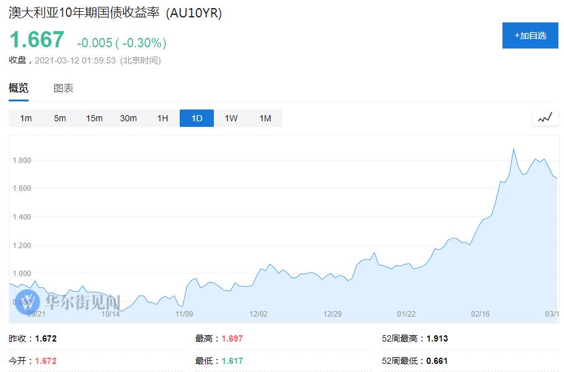Click the 52周最高 value 1.913

tap(437, 339)
